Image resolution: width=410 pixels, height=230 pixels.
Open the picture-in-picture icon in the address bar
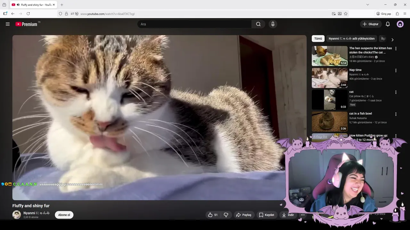334,14
